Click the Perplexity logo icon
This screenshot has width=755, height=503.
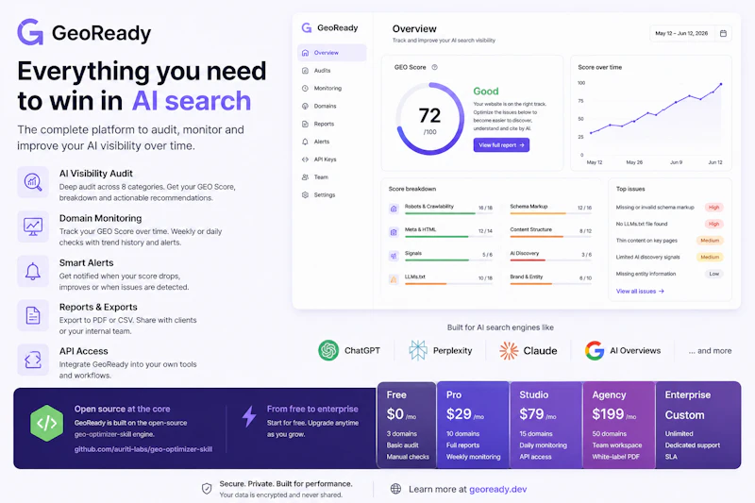pyautogui.click(x=418, y=350)
